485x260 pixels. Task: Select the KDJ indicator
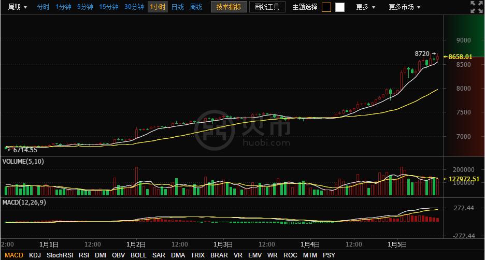coord(35,255)
